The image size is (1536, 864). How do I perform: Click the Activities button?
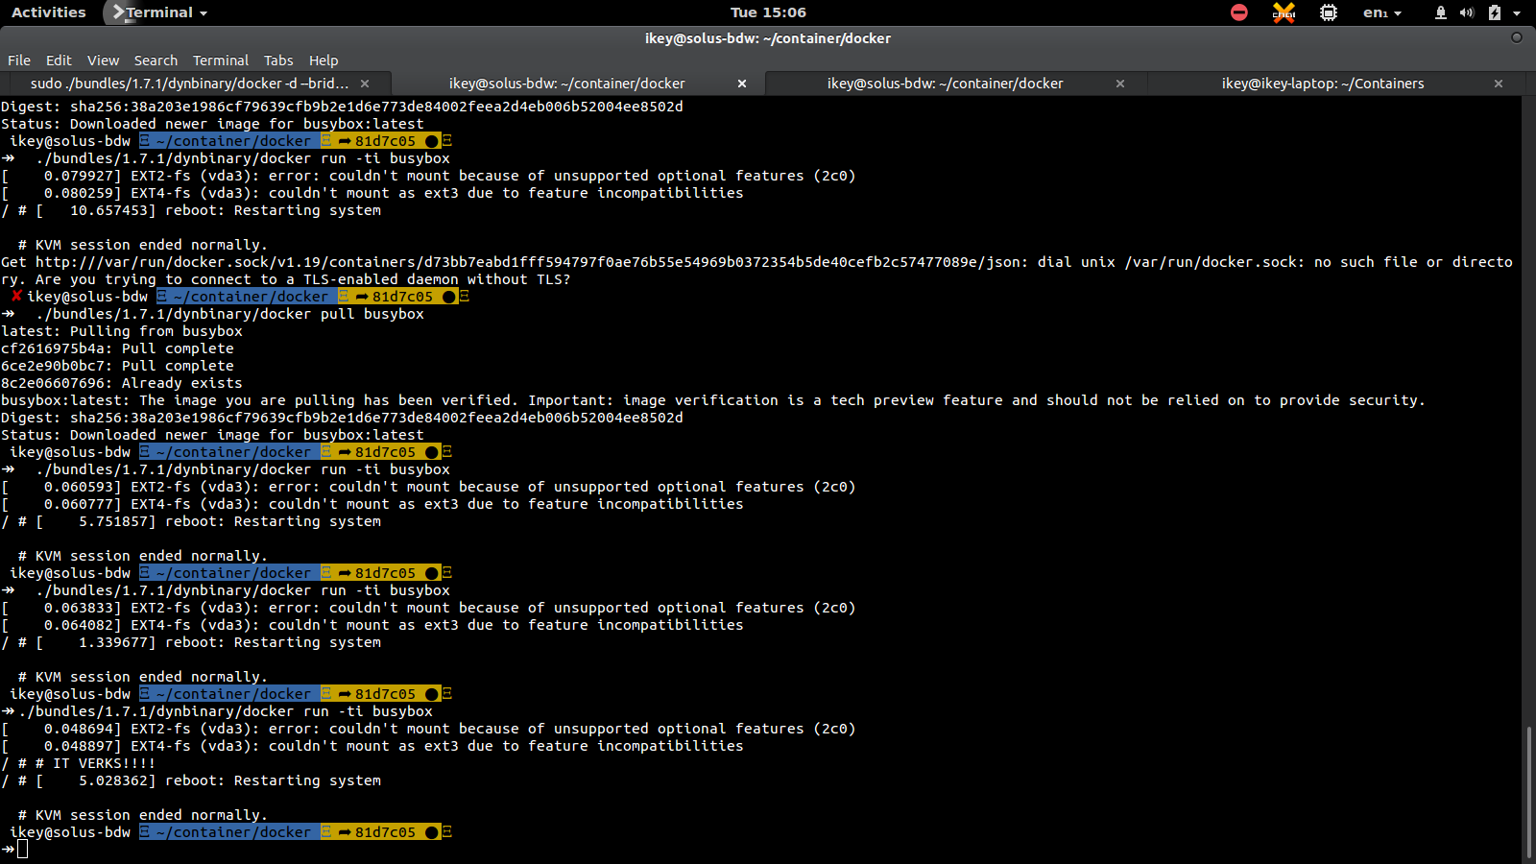point(49,12)
